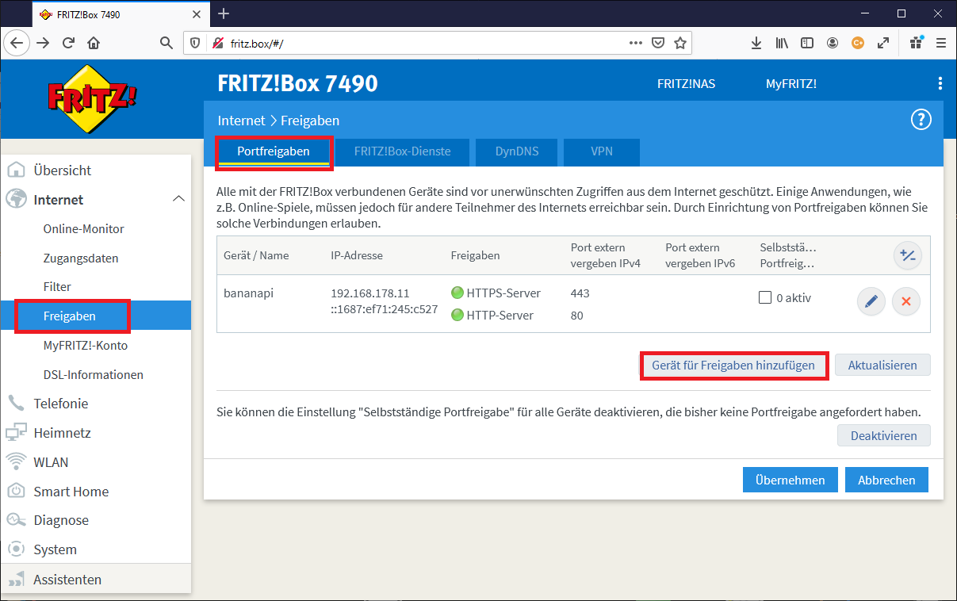Viewport: 957px width, 601px height.
Task: Click the orange extension icon
Action: click(857, 43)
